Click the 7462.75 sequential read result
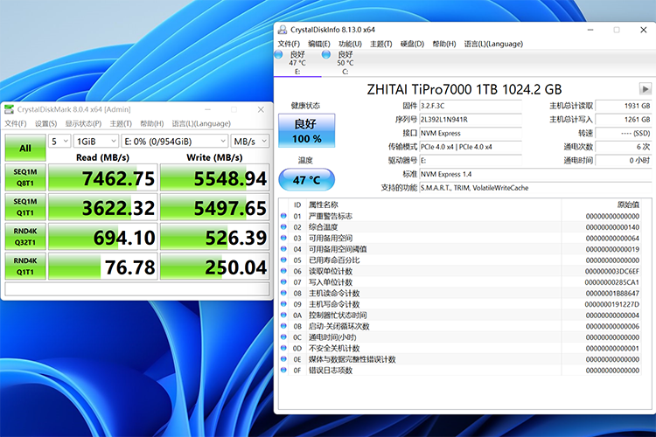The width and height of the screenshot is (656, 437). [x=103, y=177]
